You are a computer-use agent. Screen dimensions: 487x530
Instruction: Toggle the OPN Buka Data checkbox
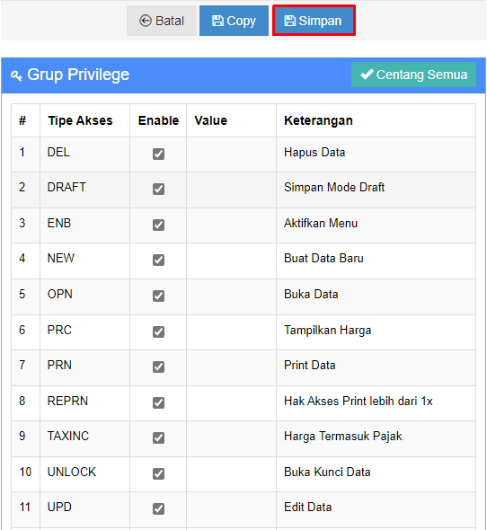coord(158,296)
